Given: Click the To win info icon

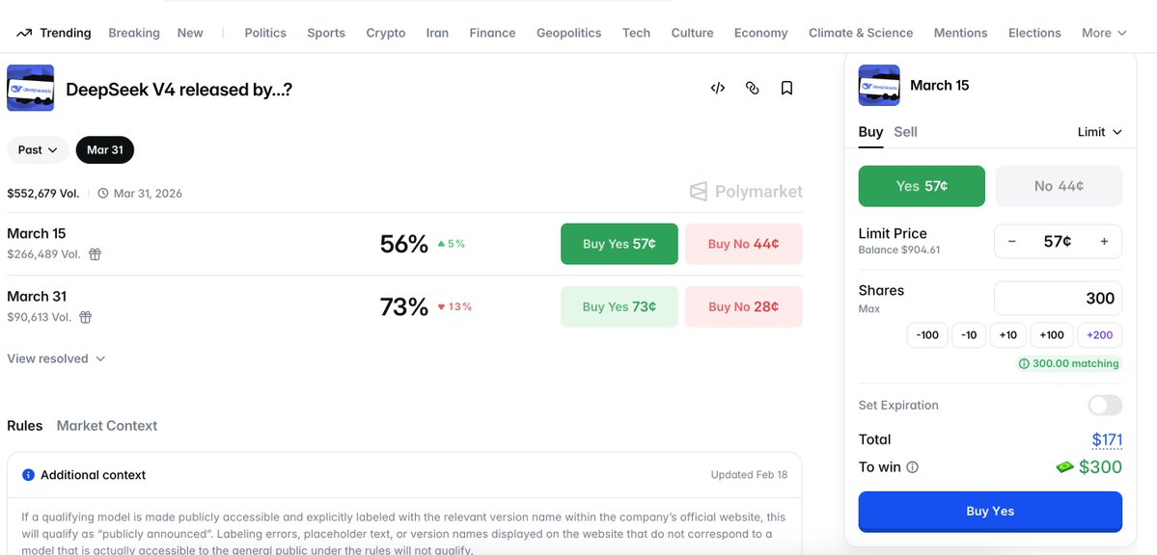Looking at the screenshot, I should [912, 467].
